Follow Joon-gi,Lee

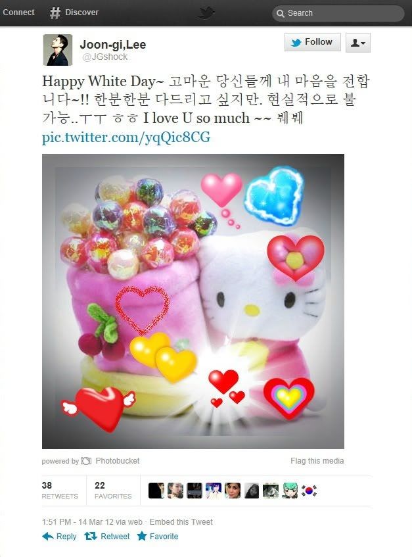click(x=313, y=42)
